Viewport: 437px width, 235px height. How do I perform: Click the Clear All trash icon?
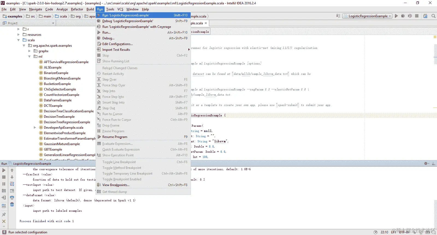pyautogui.click(x=12, y=204)
